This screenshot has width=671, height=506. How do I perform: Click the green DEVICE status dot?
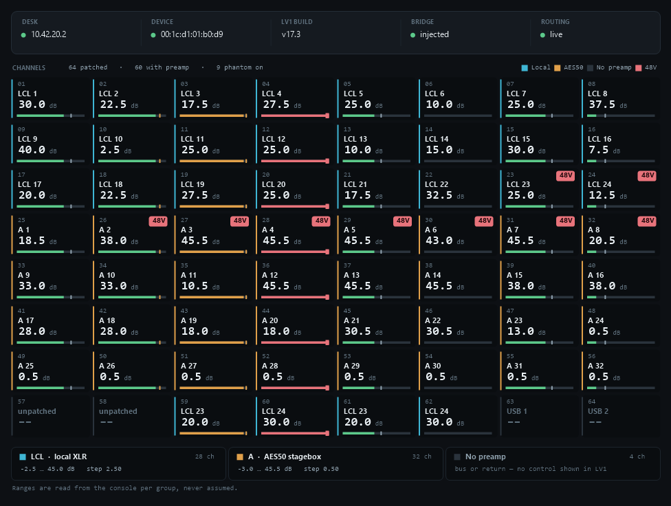point(153,35)
